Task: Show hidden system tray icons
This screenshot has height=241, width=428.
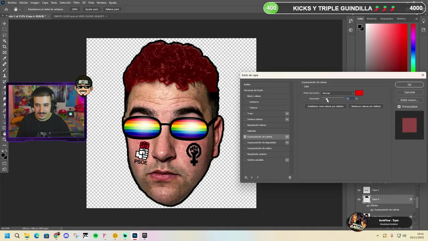Action: (378, 236)
